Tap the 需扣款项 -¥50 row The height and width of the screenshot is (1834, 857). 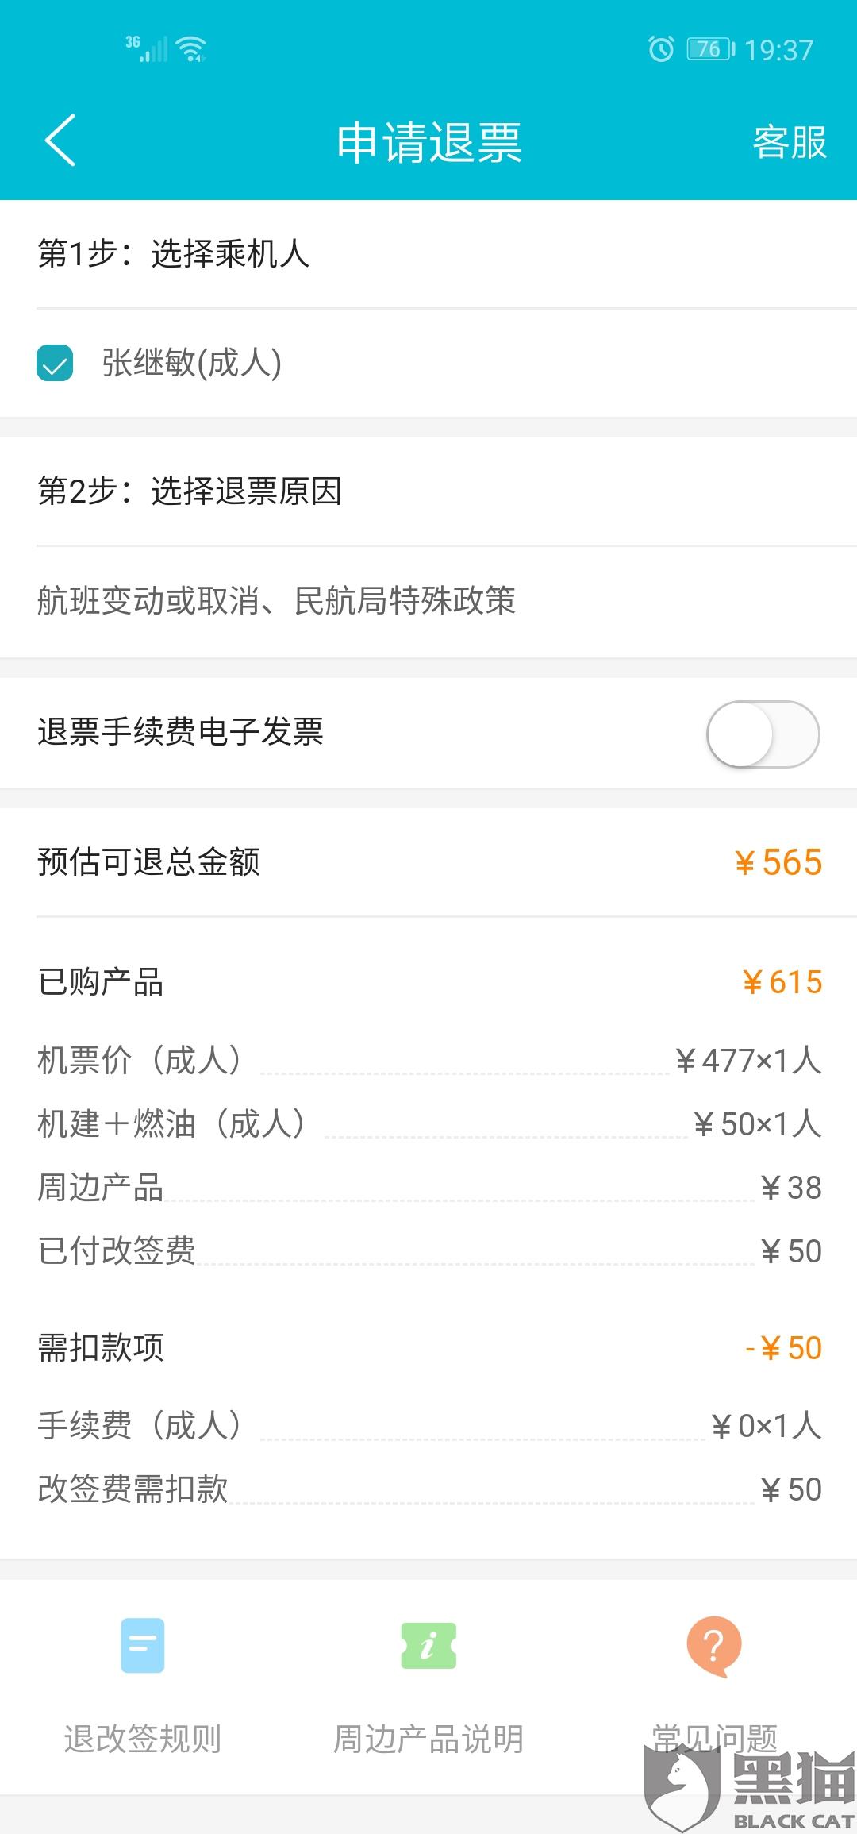pyautogui.click(x=428, y=1347)
